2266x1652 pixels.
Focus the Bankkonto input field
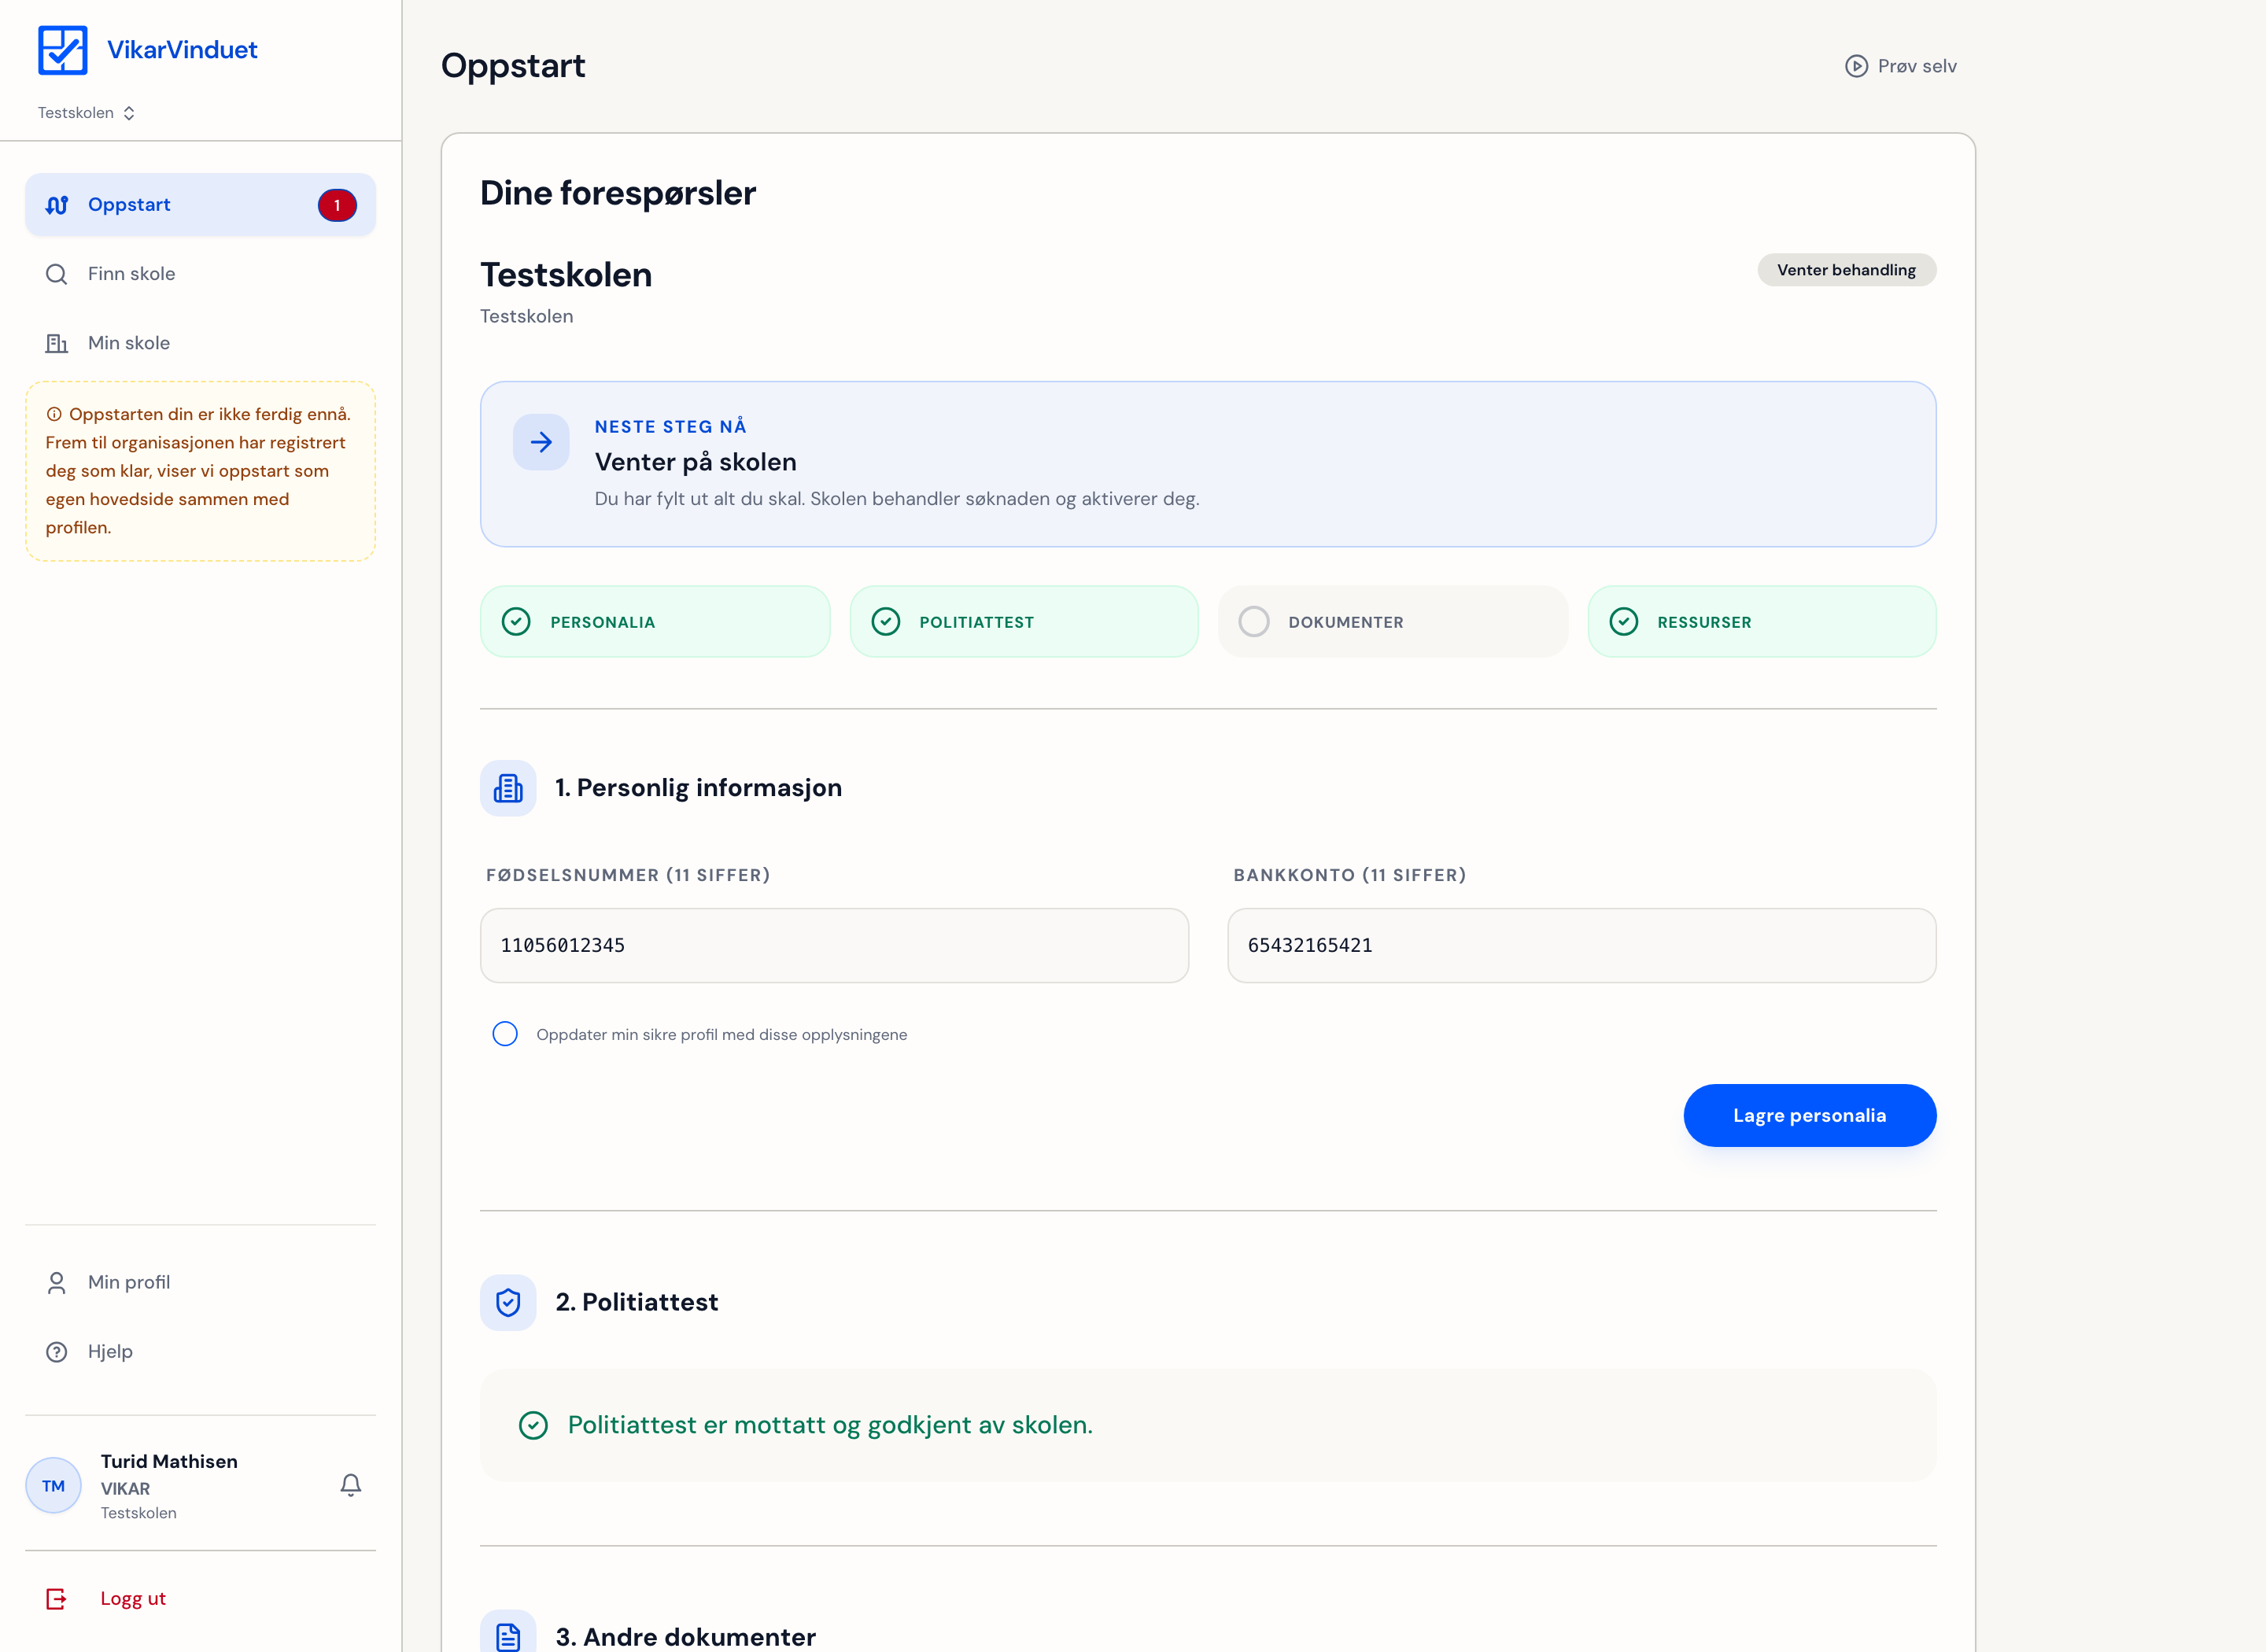(x=1582, y=945)
